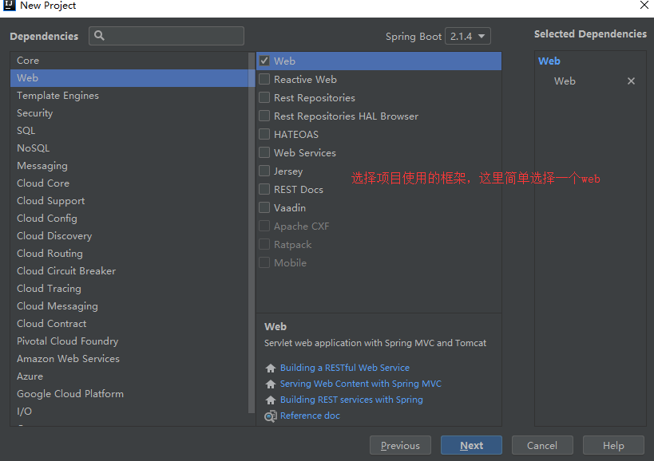Click the Previous button
This screenshot has height=461, width=654.
coord(400,446)
